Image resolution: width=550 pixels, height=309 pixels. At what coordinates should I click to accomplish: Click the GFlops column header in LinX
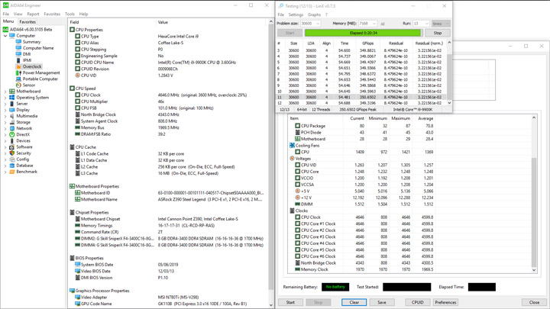(x=367, y=43)
